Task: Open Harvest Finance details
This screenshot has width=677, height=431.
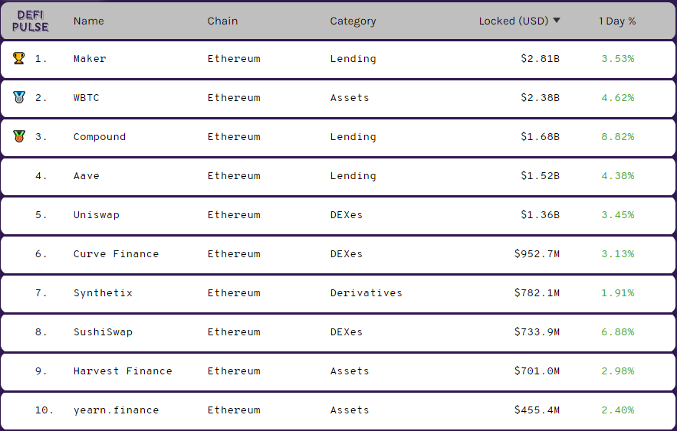Action: (x=123, y=371)
